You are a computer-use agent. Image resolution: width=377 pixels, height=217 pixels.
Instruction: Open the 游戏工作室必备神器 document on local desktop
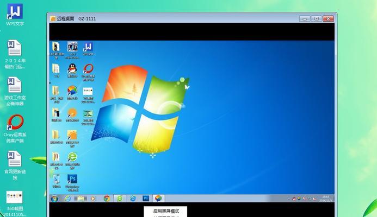15,91
